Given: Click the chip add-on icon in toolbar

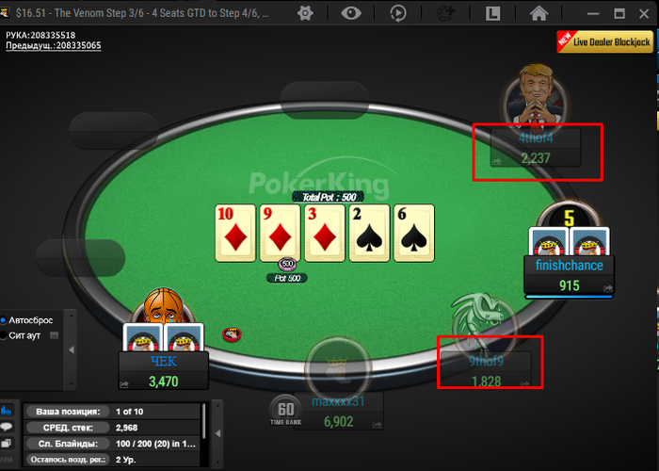Looking at the screenshot, I should click(x=446, y=13).
